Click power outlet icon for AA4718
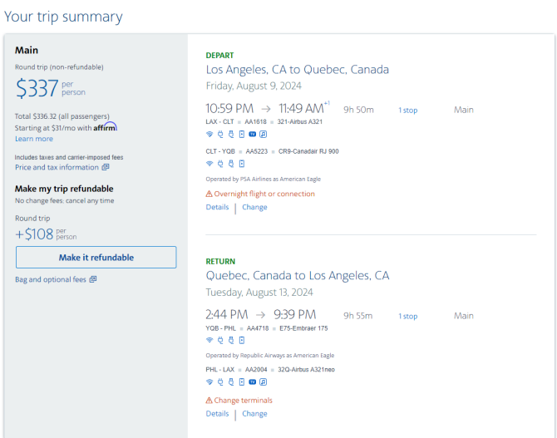The width and height of the screenshot is (557, 438). coord(220,340)
